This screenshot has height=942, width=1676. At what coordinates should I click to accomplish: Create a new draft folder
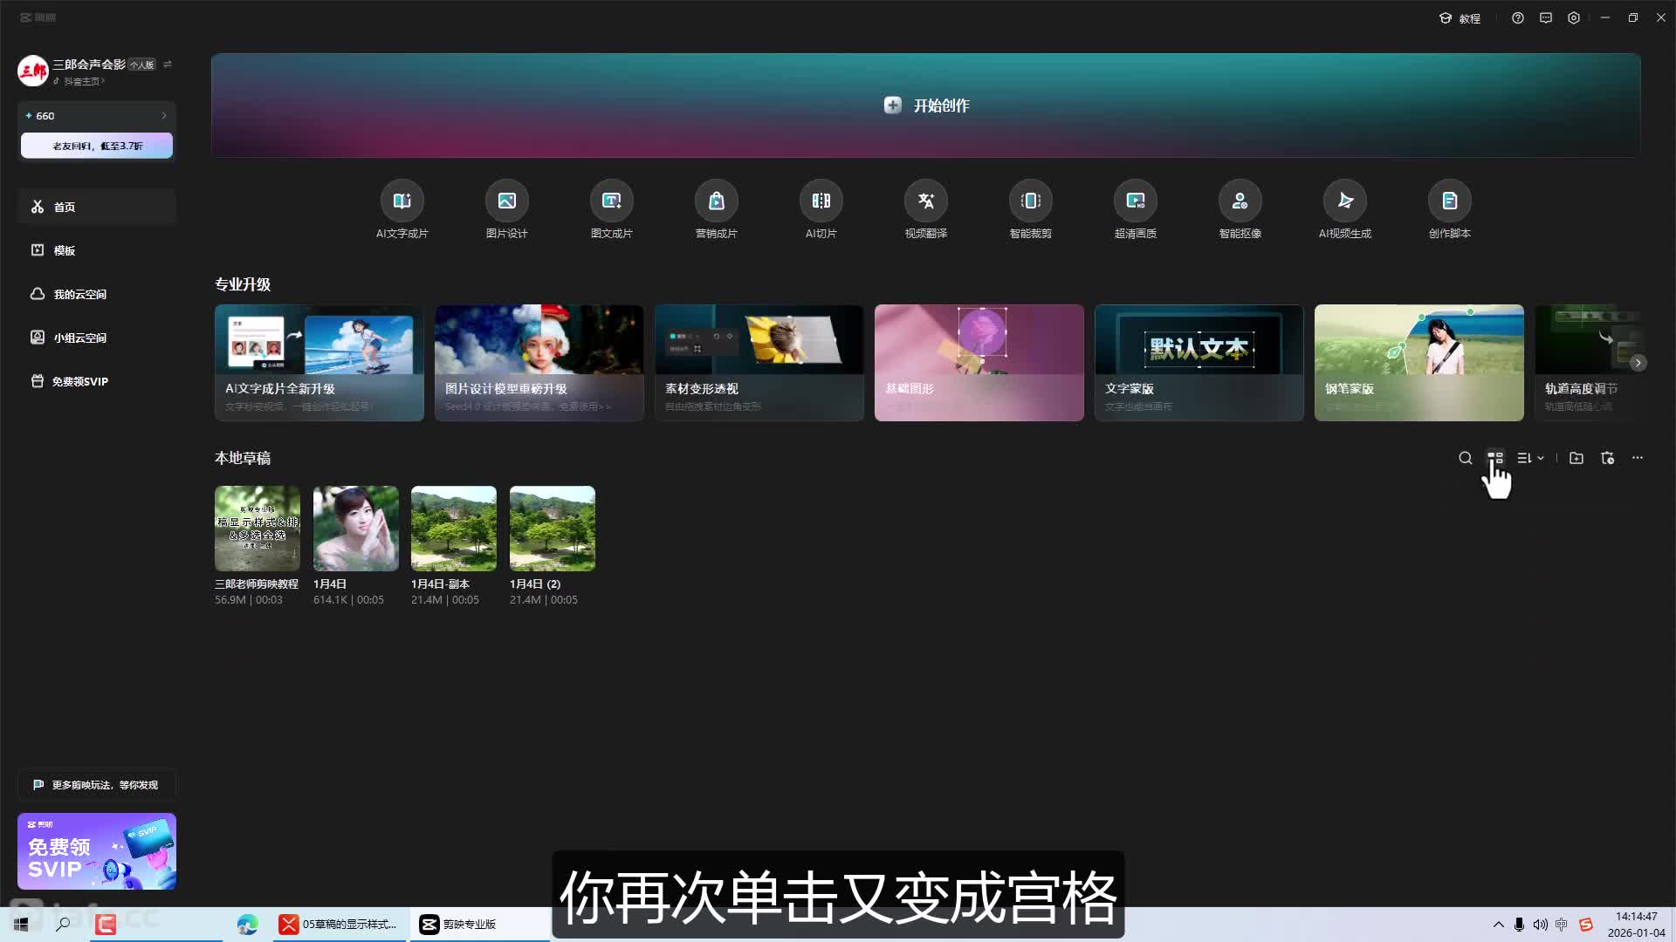click(1576, 458)
